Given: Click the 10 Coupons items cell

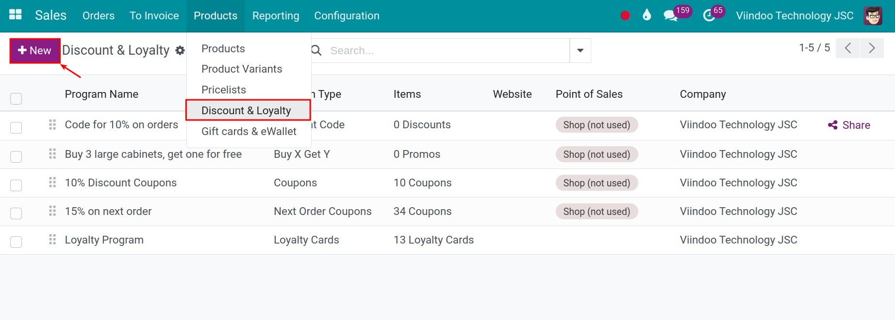Looking at the screenshot, I should 422,183.
